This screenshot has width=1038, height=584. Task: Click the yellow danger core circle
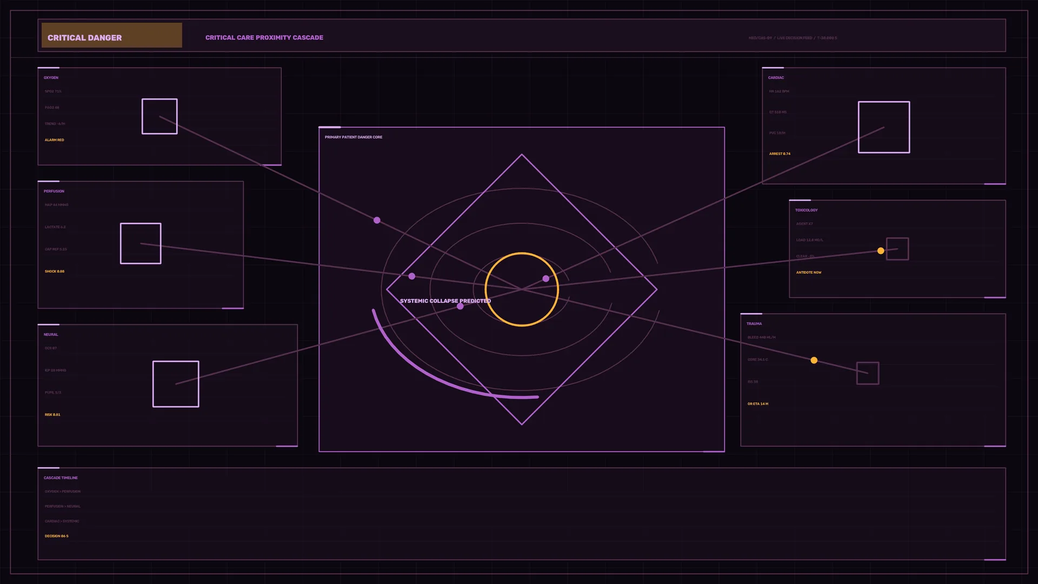tap(522, 289)
